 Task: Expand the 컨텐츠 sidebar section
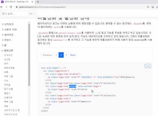tap(6, 40)
